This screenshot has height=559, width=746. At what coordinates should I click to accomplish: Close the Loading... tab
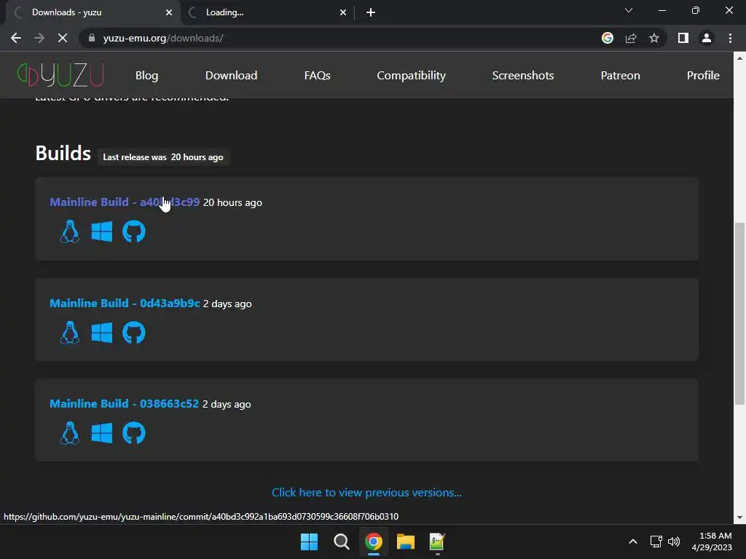coord(342,12)
